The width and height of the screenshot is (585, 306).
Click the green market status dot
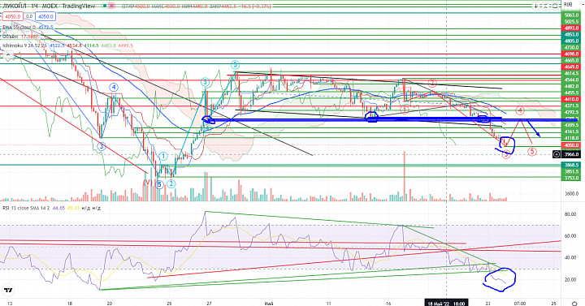105,6
